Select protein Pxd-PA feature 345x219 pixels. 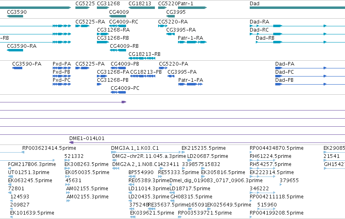pyautogui.click(x=62, y=68)
